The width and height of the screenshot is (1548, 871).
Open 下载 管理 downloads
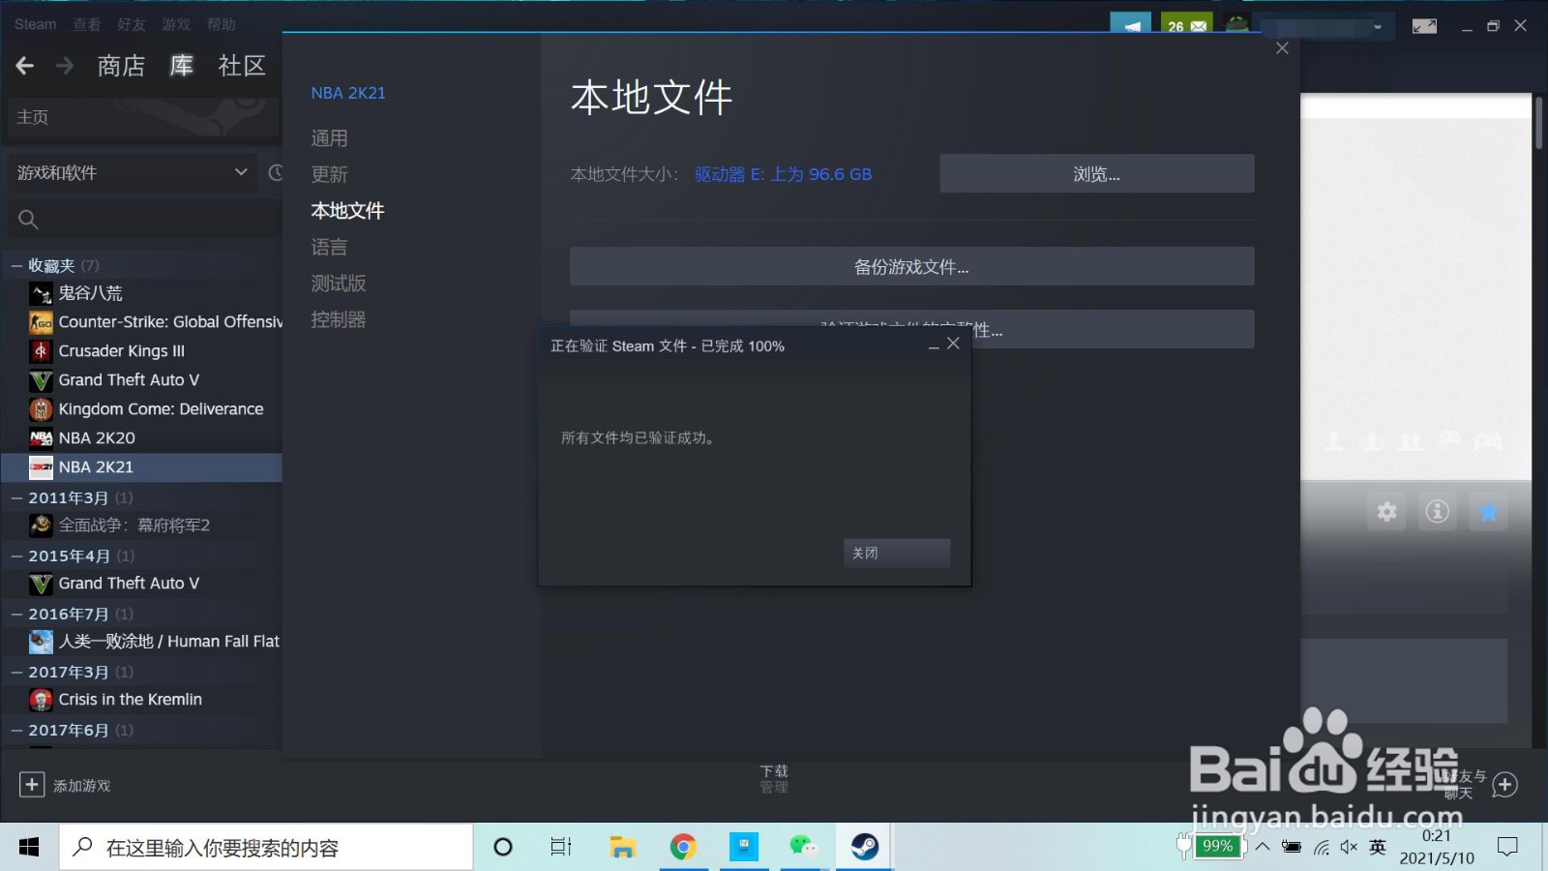774,778
